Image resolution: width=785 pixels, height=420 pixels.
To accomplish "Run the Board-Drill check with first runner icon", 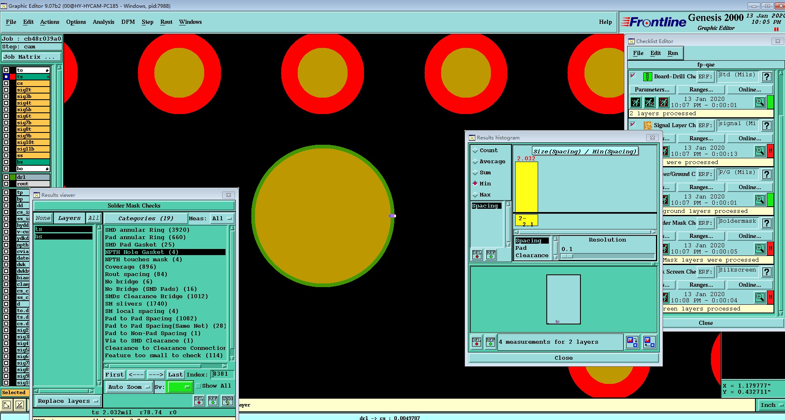I will pos(635,102).
